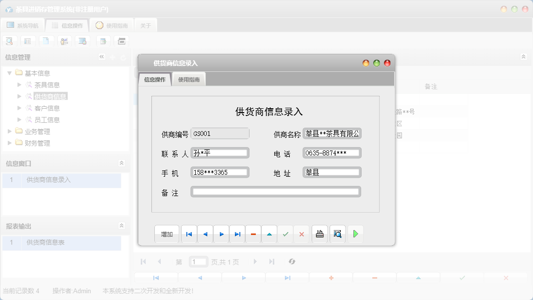Viewport: 533px width, 300px height.
Task: Click the green run arrow in the dialog
Action: 355,233
